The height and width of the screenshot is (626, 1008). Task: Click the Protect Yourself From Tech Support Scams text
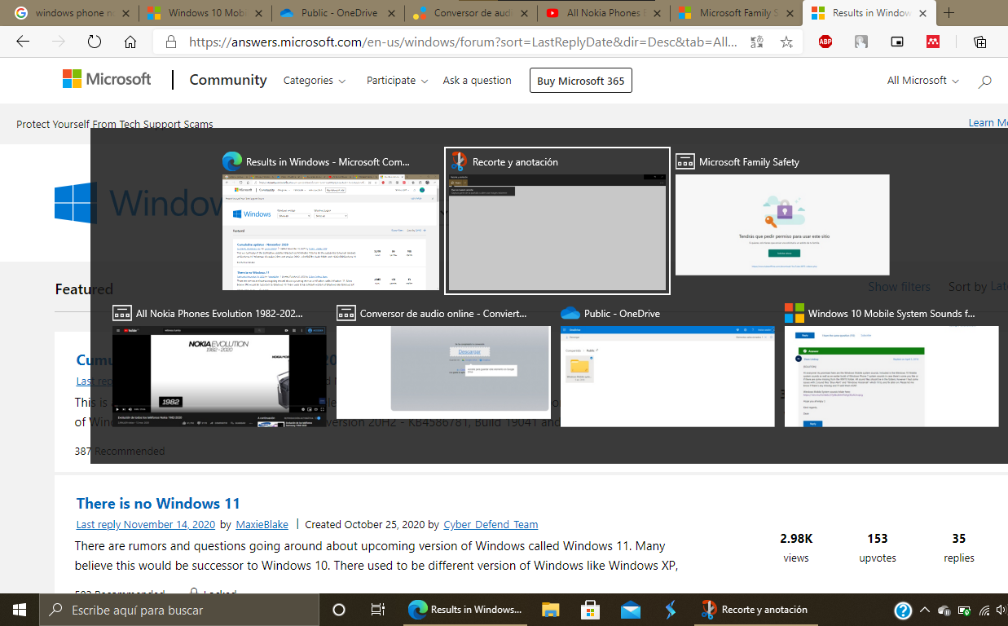[115, 124]
